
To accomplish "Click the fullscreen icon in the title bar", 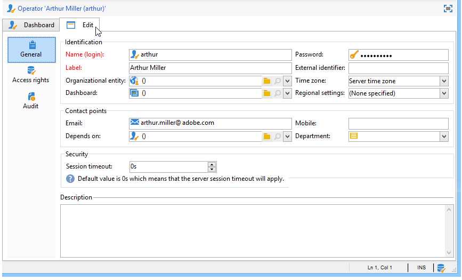I will click(448, 9).
